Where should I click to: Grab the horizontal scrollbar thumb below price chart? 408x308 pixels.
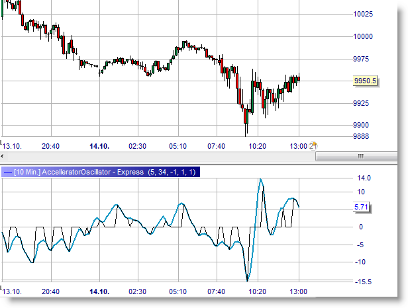[x=360, y=157]
